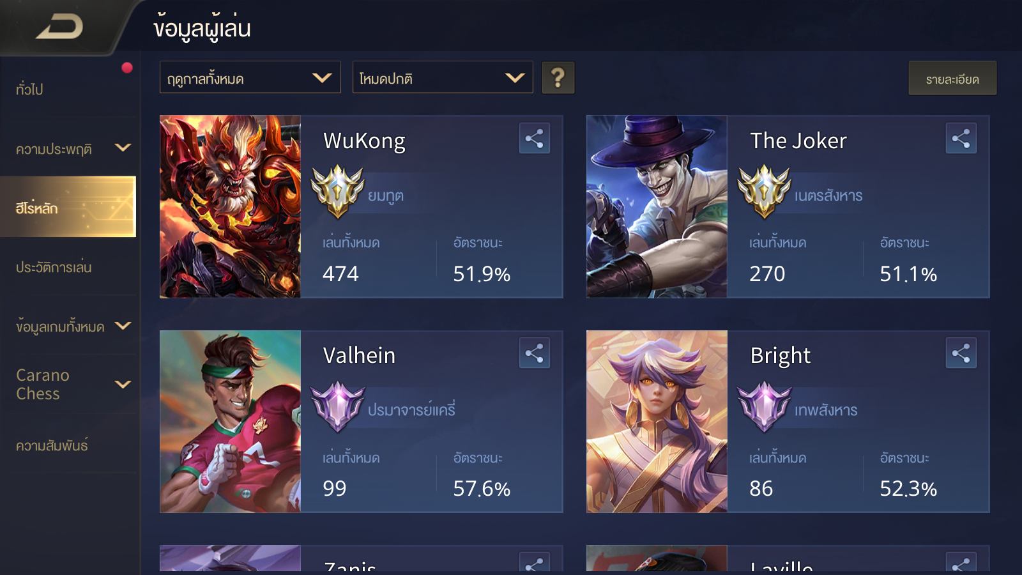Open the question mark help icon
Image resolution: width=1022 pixels, height=575 pixels.
[x=558, y=78]
